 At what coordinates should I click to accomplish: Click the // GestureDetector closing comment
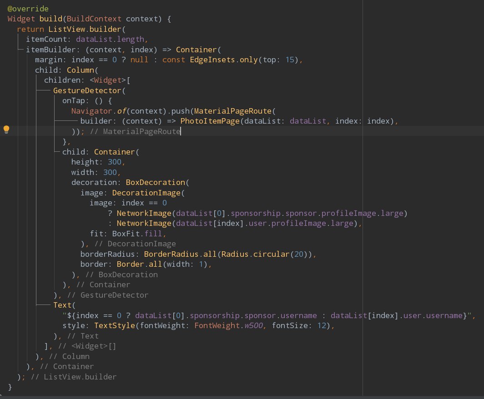pyautogui.click(x=108, y=295)
